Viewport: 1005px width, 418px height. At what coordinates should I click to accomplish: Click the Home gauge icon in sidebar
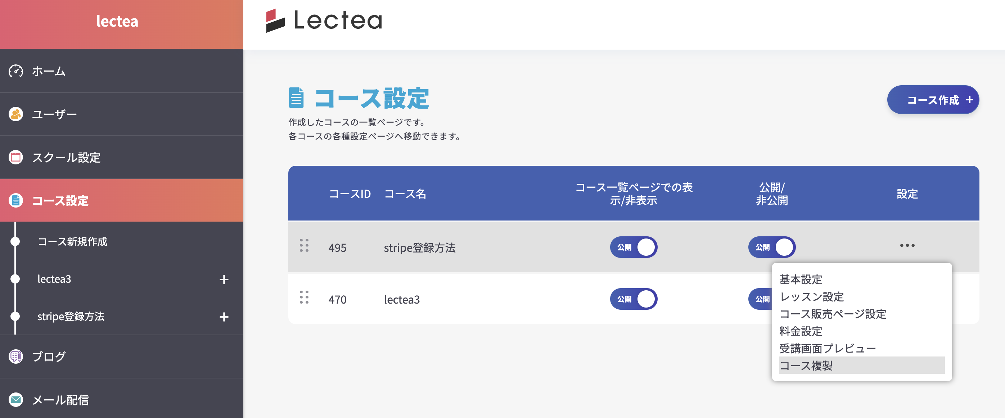[x=15, y=71]
